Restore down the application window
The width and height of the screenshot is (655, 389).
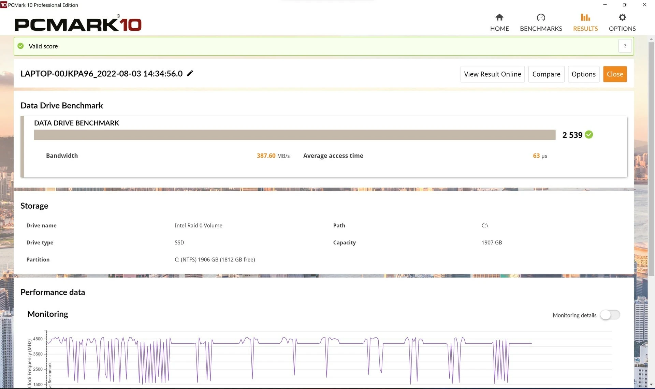point(624,5)
